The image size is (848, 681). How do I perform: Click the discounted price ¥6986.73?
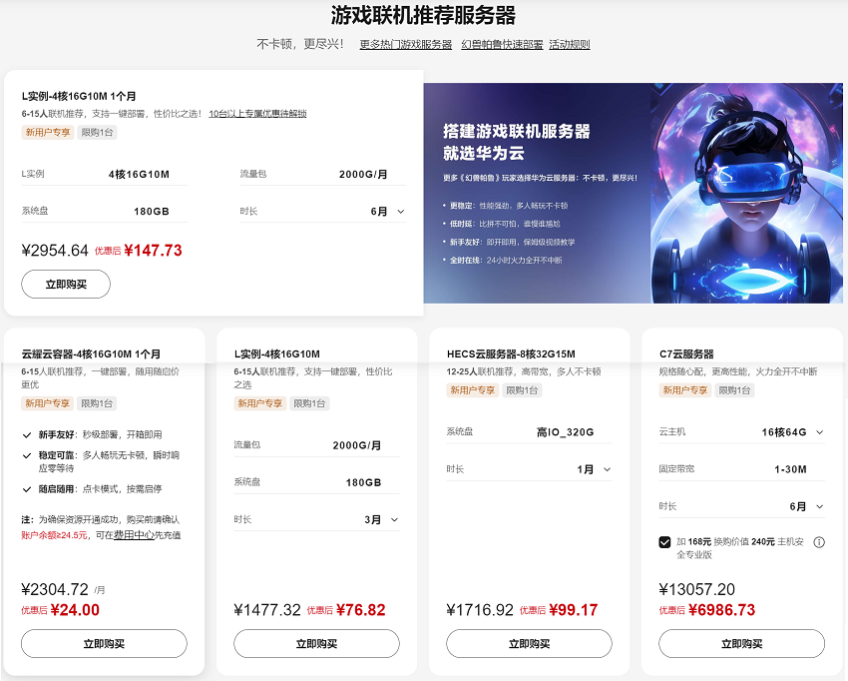[x=722, y=610]
